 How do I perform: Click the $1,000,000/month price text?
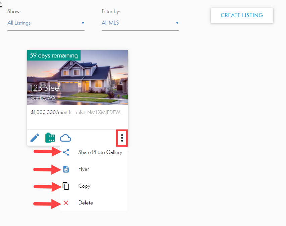pos(51,112)
